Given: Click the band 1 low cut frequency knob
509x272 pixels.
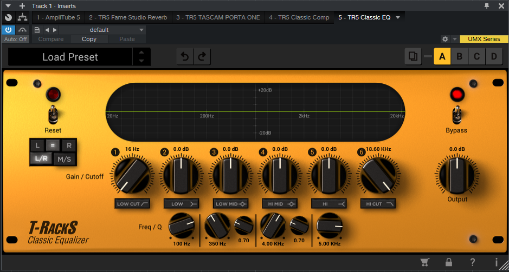Looking at the screenshot, I should [x=132, y=176].
